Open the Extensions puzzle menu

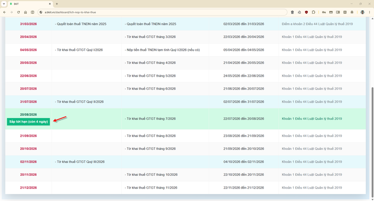(313, 12)
